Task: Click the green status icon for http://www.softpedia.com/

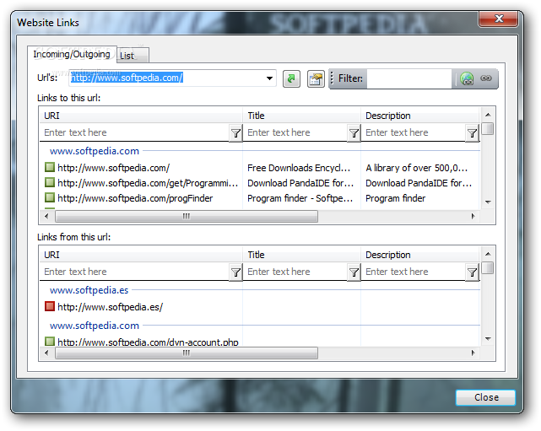Action: [x=50, y=167]
